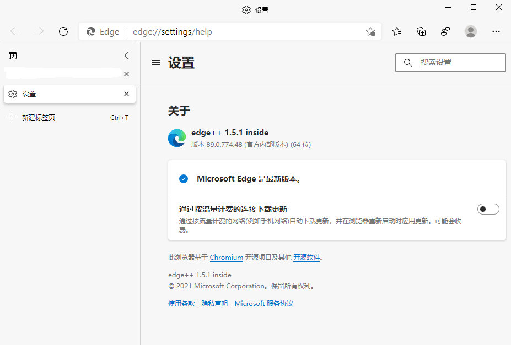Select the 设置 vertical tab
The width and height of the screenshot is (511, 345).
pyautogui.click(x=70, y=94)
